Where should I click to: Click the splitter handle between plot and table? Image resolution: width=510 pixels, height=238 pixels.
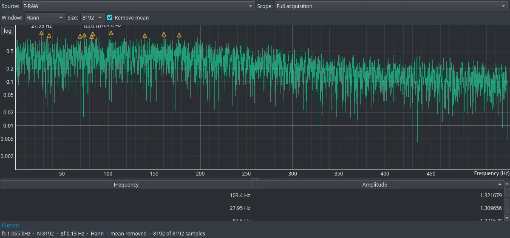255,179
